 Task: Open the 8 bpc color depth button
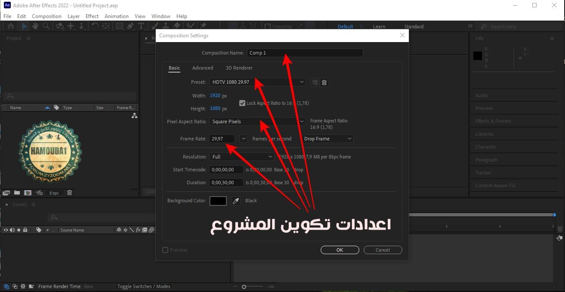(x=54, y=193)
